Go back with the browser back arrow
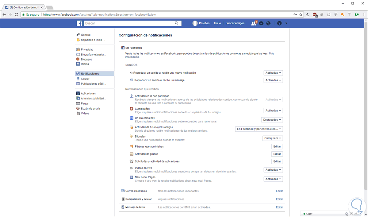368x217 pixels. pyautogui.click(x=4, y=14)
